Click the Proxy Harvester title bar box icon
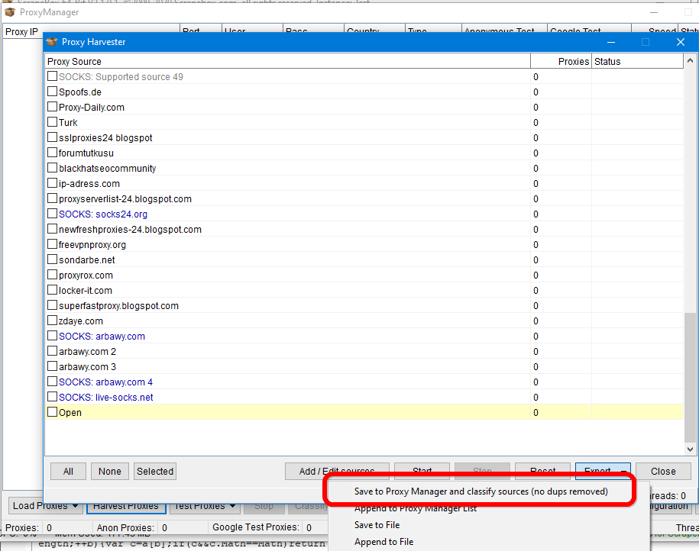This screenshot has width=699, height=551. pyautogui.click(x=52, y=42)
